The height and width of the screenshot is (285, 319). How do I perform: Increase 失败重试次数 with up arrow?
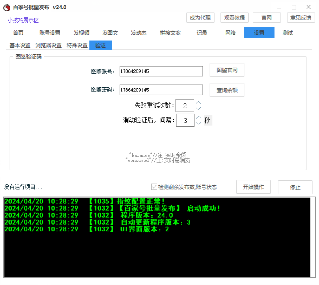(x=198, y=103)
